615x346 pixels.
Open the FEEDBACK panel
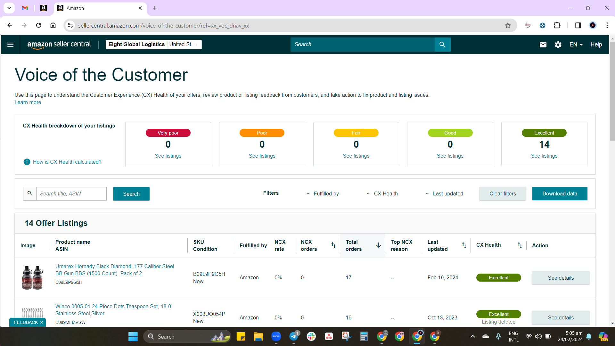pyautogui.click(x=26, y=322)
